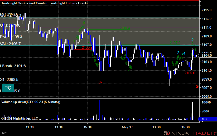
Task: Click the RTY instrument label
Action: click(4, 133)
